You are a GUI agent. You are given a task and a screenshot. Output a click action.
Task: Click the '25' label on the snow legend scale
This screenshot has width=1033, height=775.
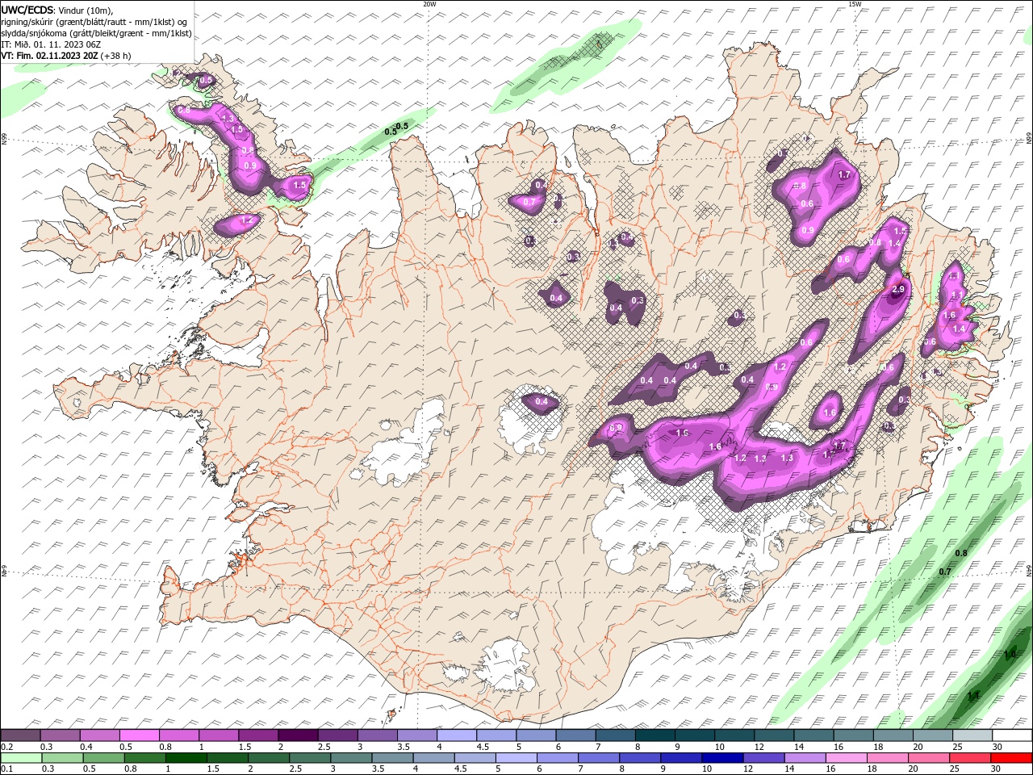958,747
